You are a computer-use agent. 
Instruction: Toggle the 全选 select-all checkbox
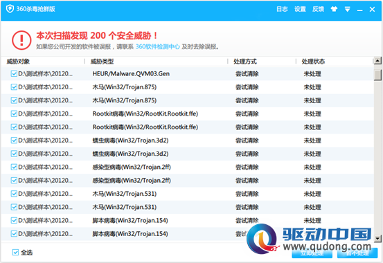tap(15, 252)
